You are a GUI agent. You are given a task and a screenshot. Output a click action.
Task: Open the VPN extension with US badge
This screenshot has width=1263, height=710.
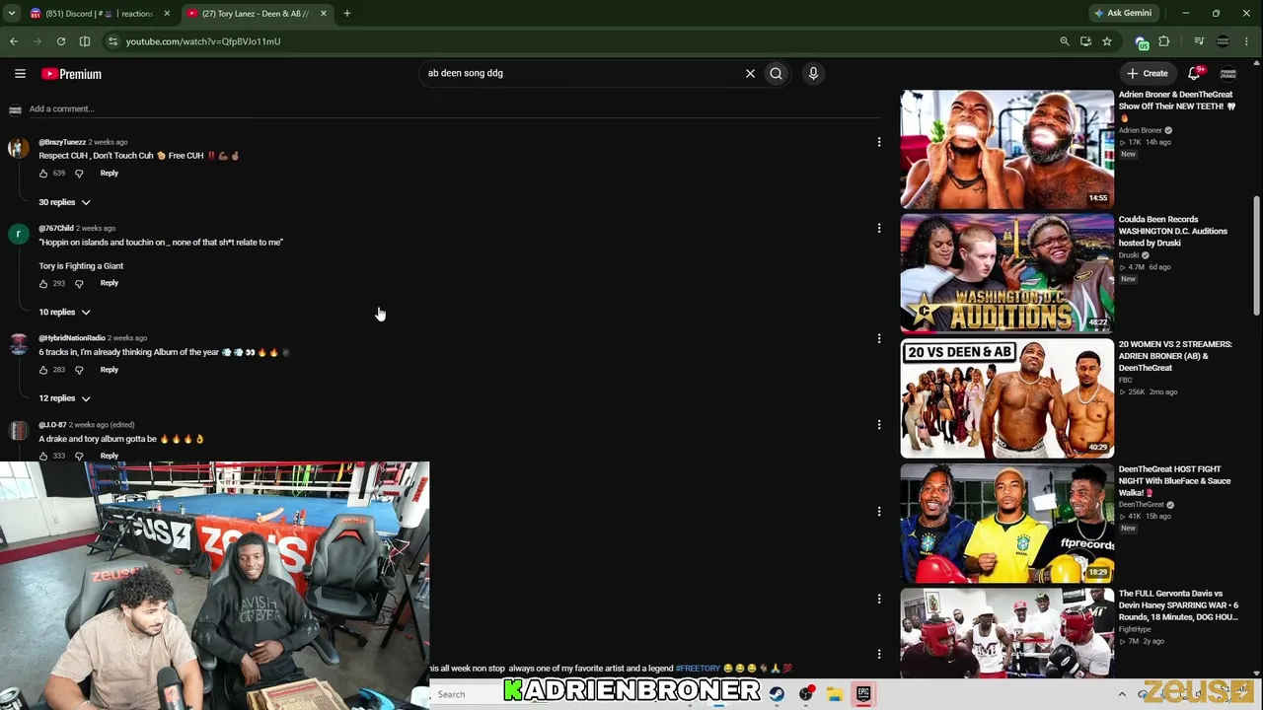(1142, 42)
